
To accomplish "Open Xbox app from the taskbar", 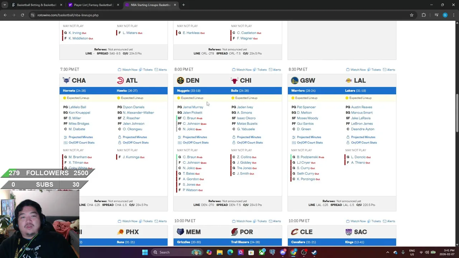I will (262, 252).
